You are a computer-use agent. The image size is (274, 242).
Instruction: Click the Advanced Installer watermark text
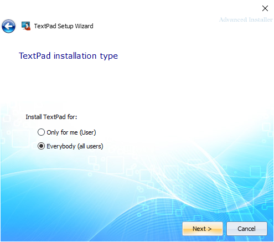[x=246, y=19]
